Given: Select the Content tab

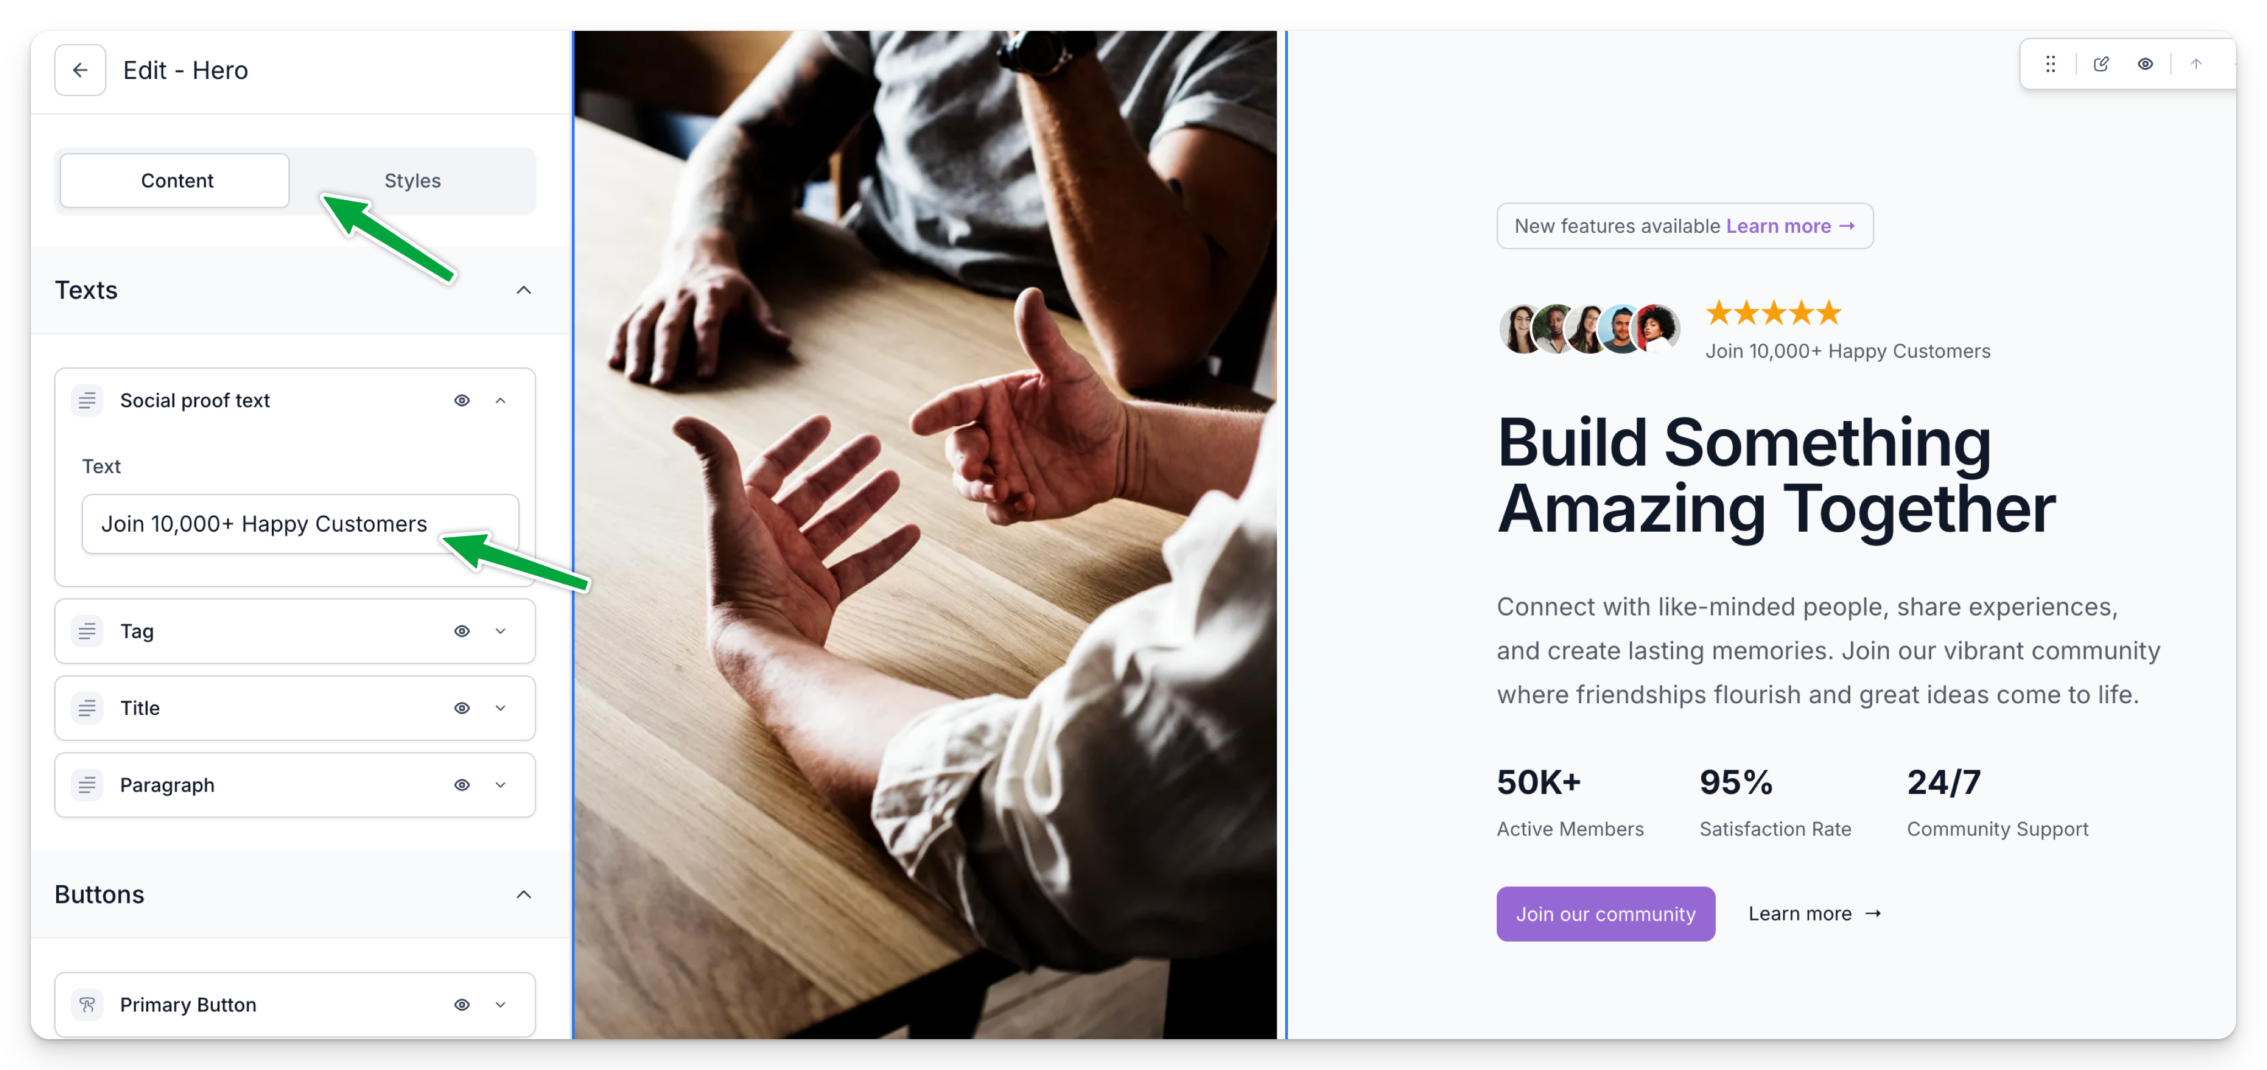Looking at the screenshot, I should (x=175, y=180).
